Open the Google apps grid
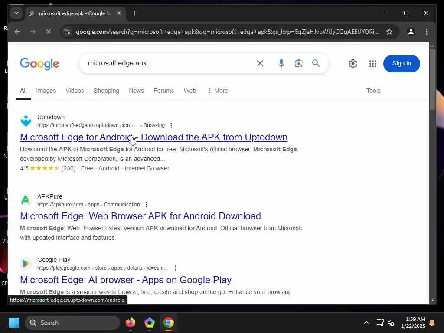 [x=372, y=64]
